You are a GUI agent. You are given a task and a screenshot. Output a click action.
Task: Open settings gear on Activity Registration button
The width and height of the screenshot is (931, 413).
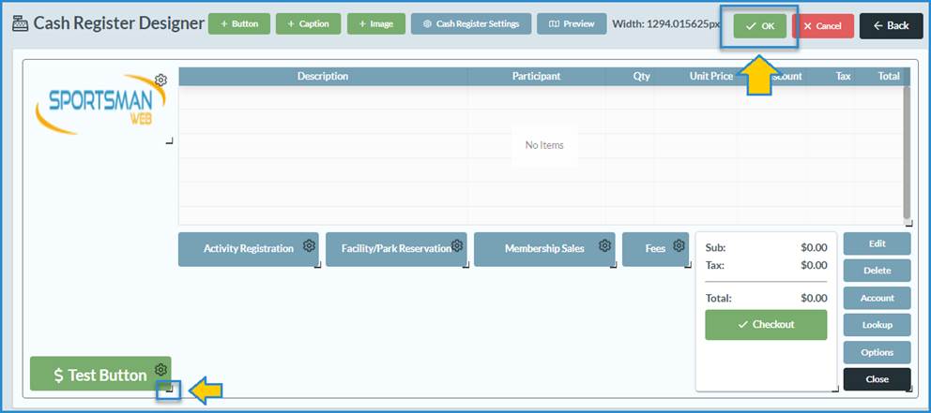coord(309,246)
